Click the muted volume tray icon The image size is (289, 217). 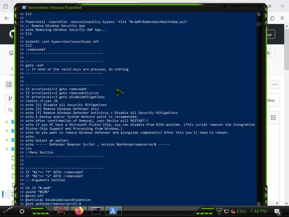pyautogui.click(x=233, y=211)
